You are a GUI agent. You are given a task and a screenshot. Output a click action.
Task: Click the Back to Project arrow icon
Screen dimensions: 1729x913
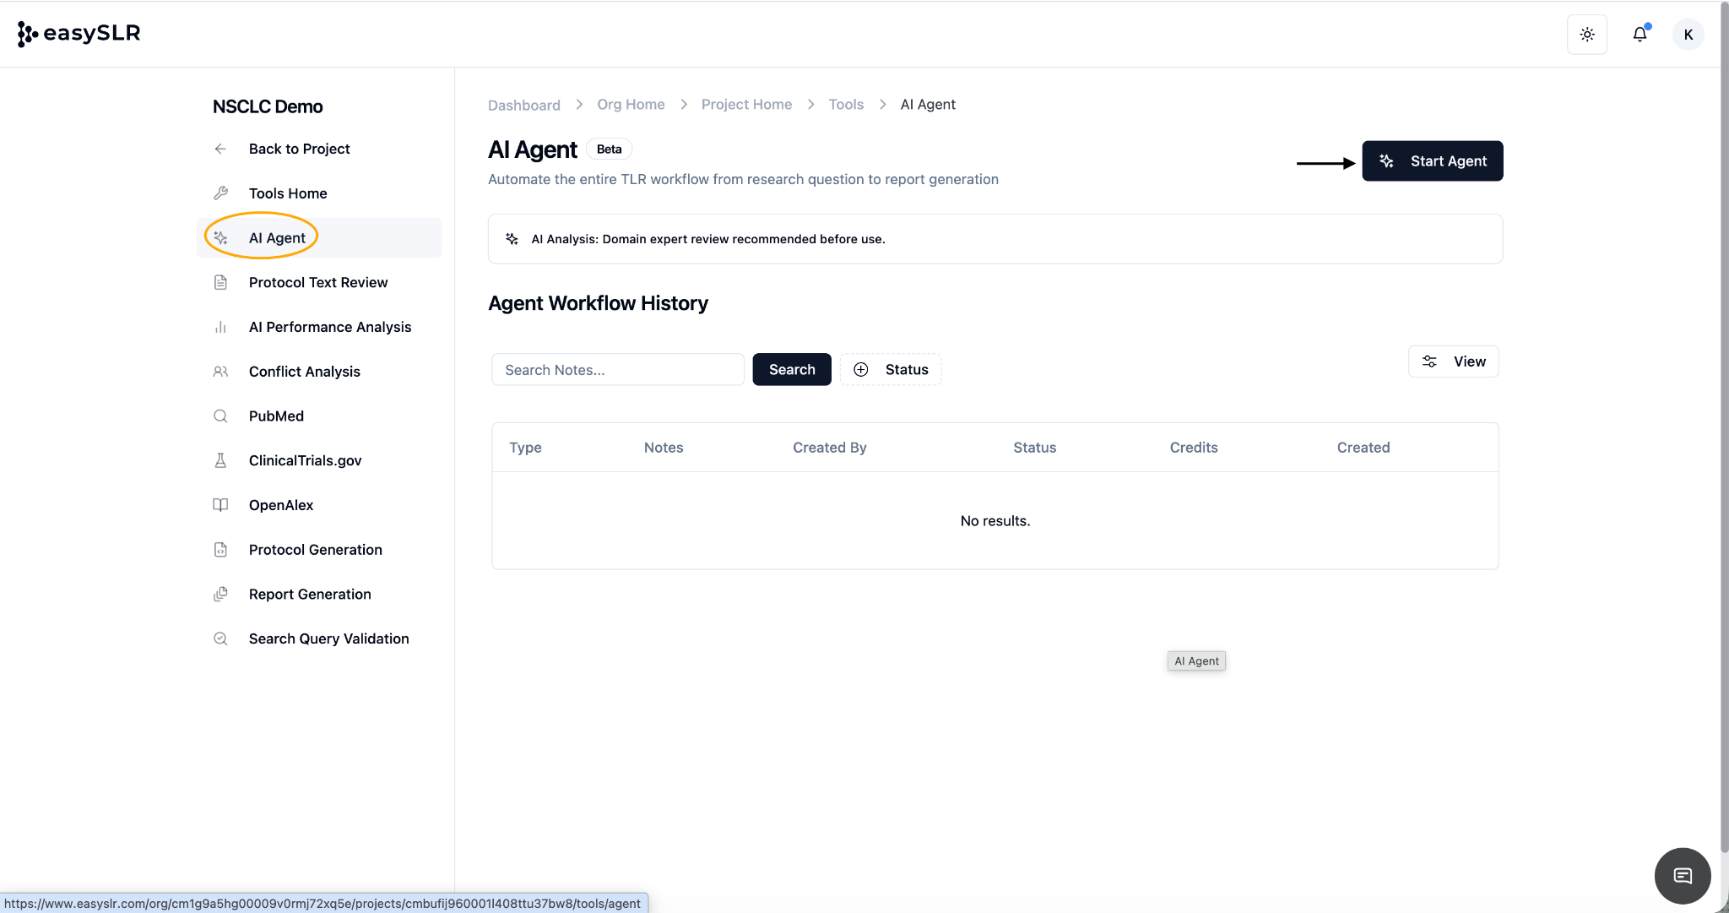[220, 149]
